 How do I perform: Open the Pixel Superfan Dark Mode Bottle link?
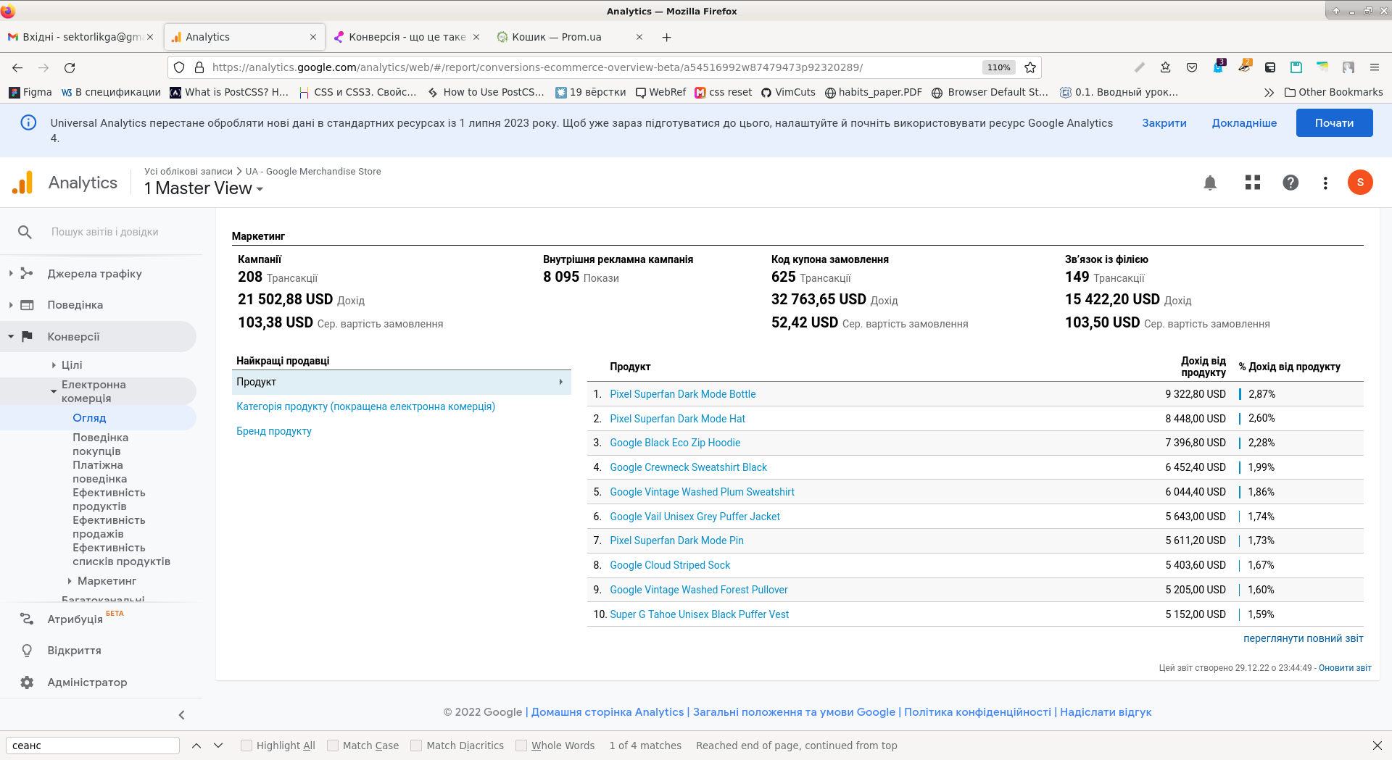(x=682, y=394)
